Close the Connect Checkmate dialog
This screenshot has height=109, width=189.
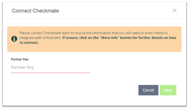pos(175,10)
